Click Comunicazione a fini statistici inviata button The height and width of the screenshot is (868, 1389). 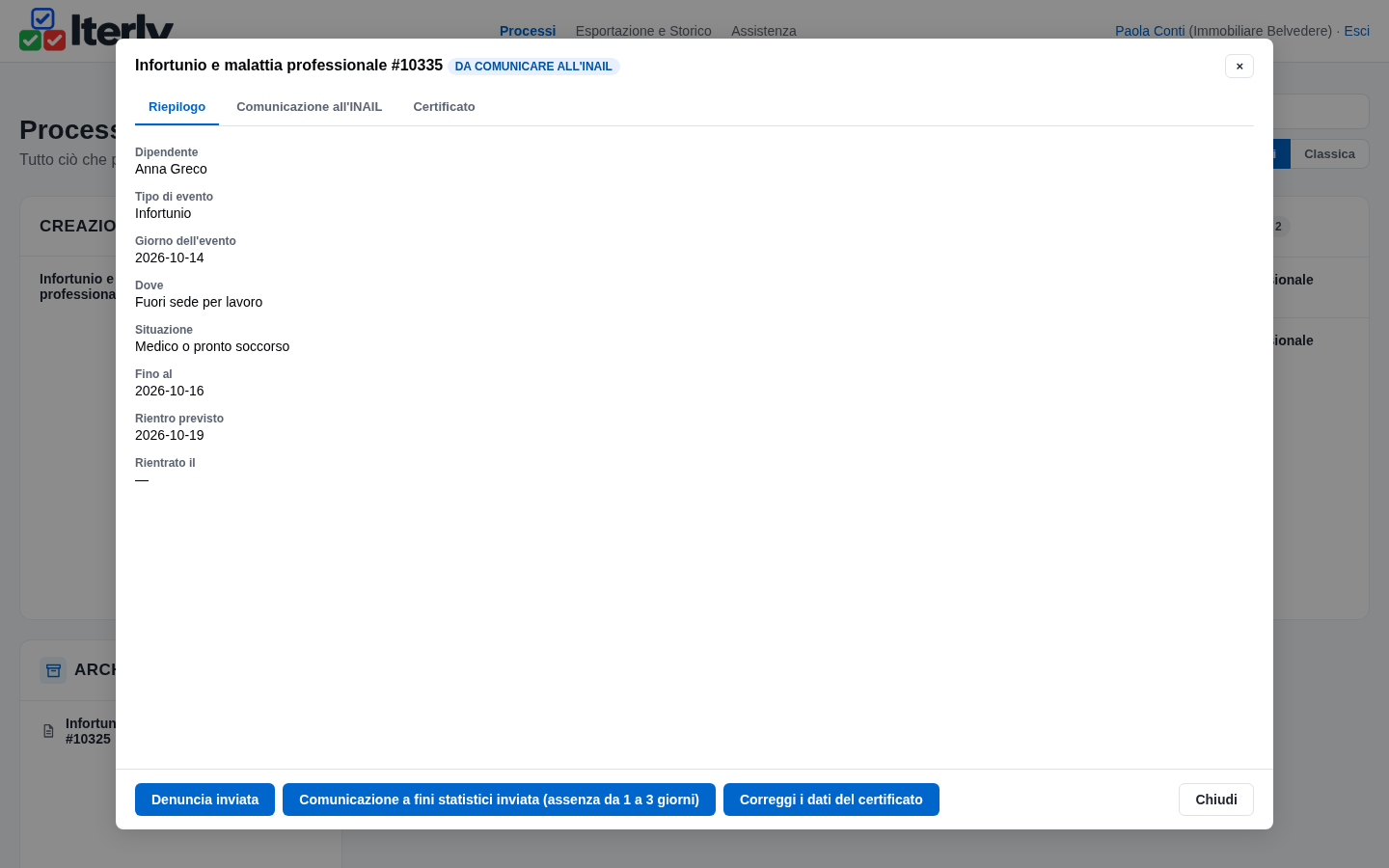(499, 800)
